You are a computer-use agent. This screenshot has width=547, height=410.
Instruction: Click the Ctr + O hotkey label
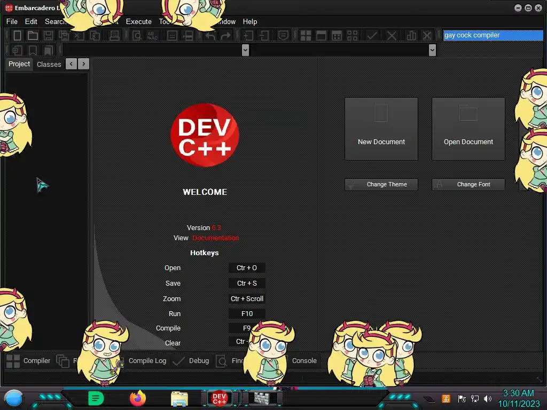coord(247,268)
